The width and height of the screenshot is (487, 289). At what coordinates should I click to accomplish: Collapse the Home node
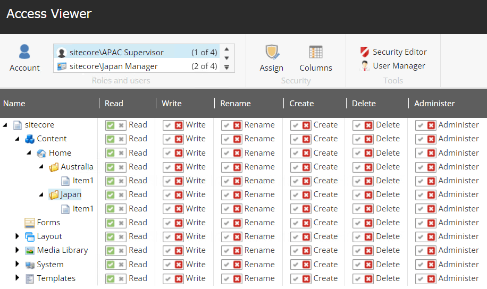[29, 152]
